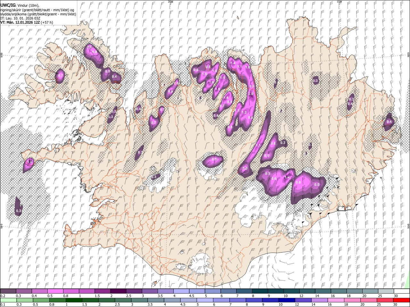Pick the bright red rain swatch at 30
The image size is (410, 307).
tap(401, 300)
